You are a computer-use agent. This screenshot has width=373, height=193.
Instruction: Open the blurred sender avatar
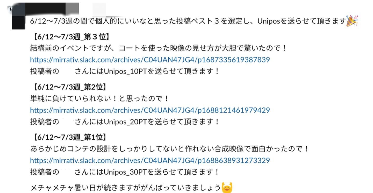click(18, 16)
